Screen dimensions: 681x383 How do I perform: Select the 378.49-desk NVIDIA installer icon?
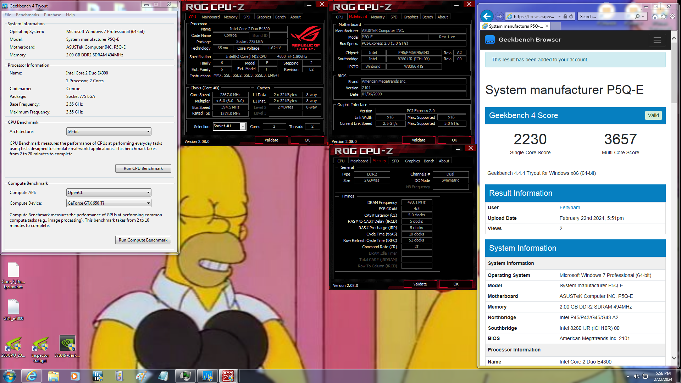coord(67,346)
